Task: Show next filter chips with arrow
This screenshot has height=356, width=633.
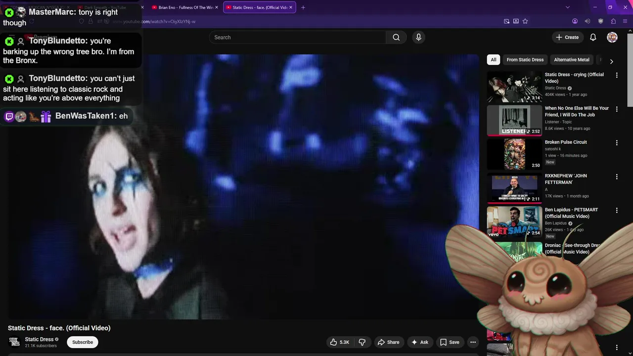Action: (x=611, y=61)
